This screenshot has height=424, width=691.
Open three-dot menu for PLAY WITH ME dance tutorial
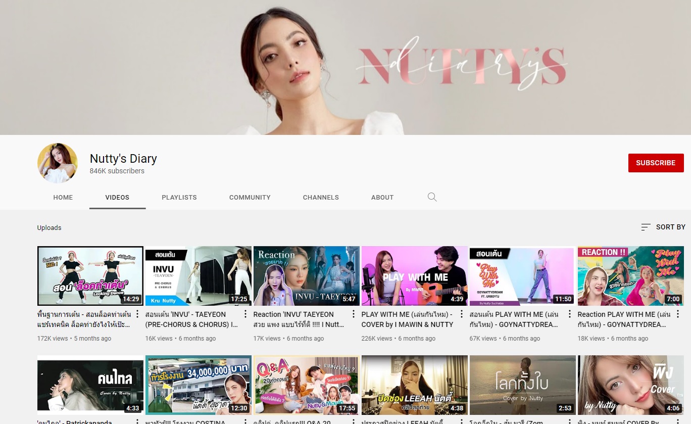click(570, 314)
